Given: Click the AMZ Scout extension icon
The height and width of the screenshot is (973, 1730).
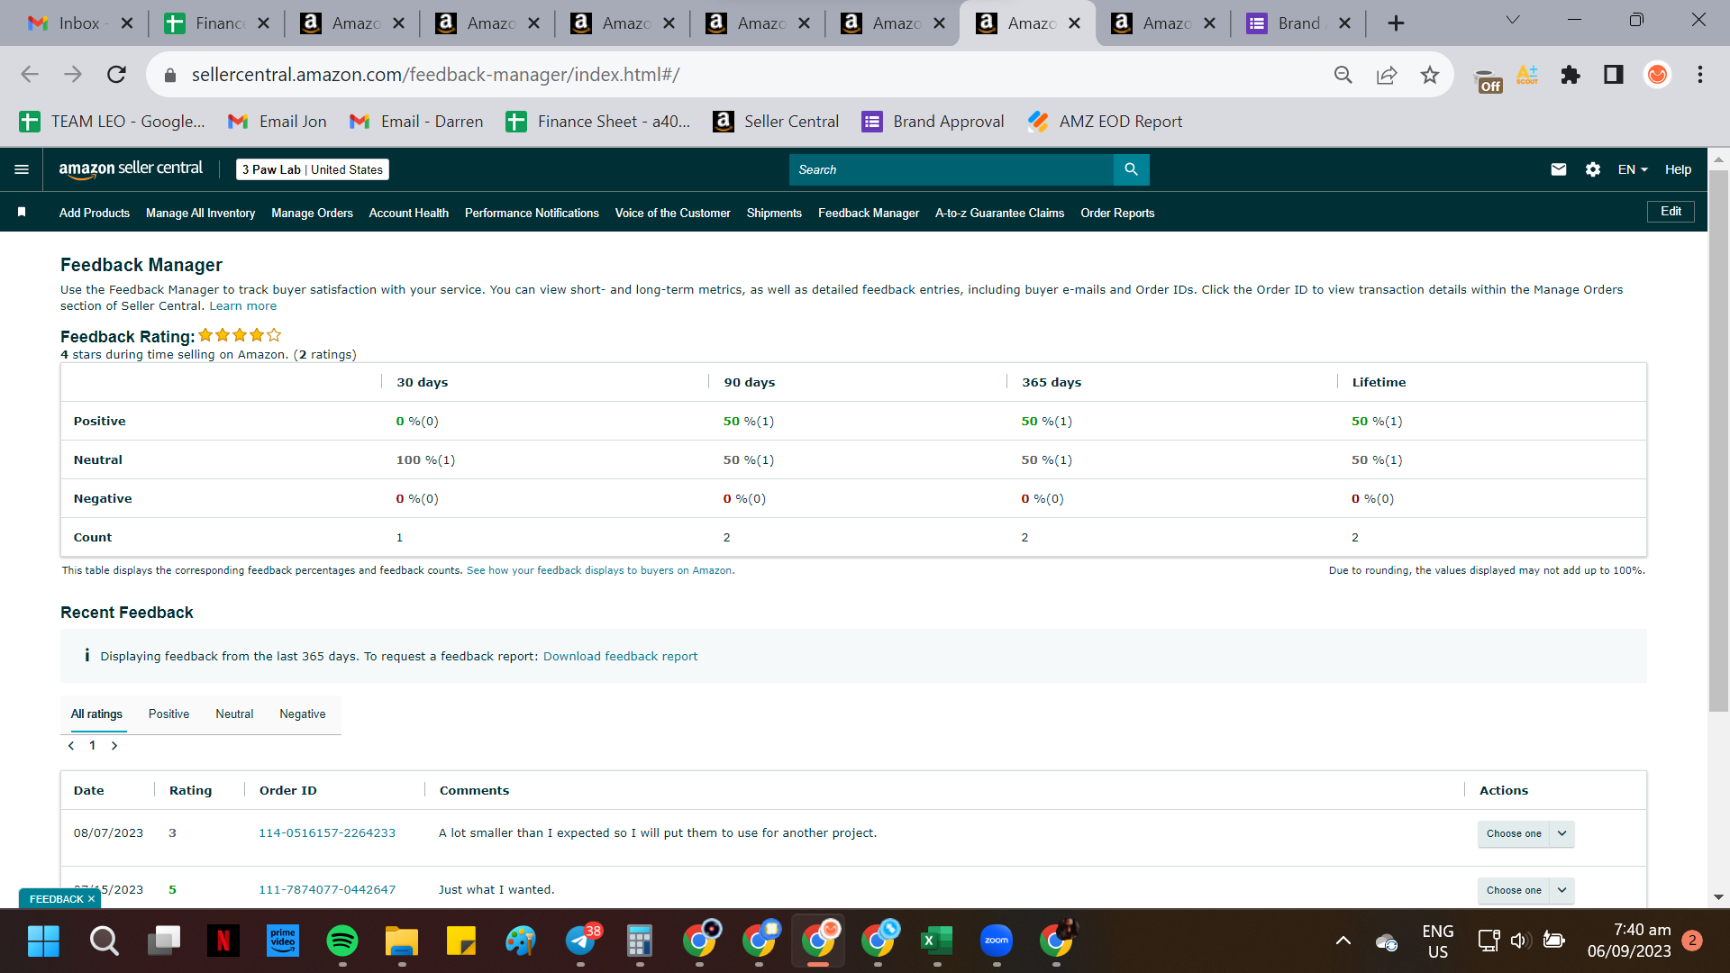Looking at the screenshot, I should [x=1527, y=75].
